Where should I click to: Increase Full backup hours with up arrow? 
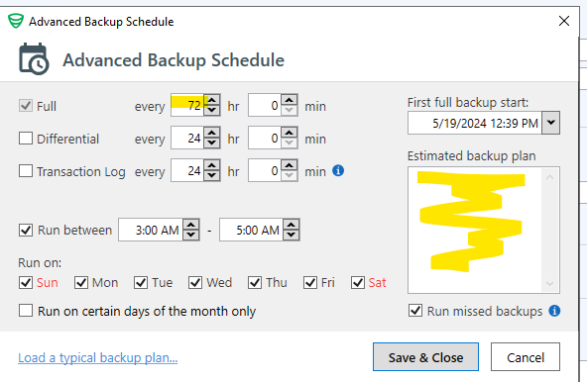[x=212, y=101]
